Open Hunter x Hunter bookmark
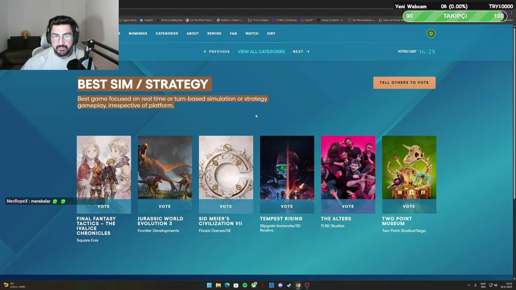 click(x=230, y=20)
